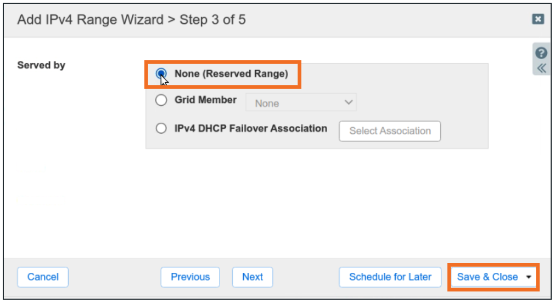Image resolution: width=555 pixels, height=303 pixels.
Task: Click the 'Grid Member' option label text
Action: pyautogui.click(x=206, y=100)
